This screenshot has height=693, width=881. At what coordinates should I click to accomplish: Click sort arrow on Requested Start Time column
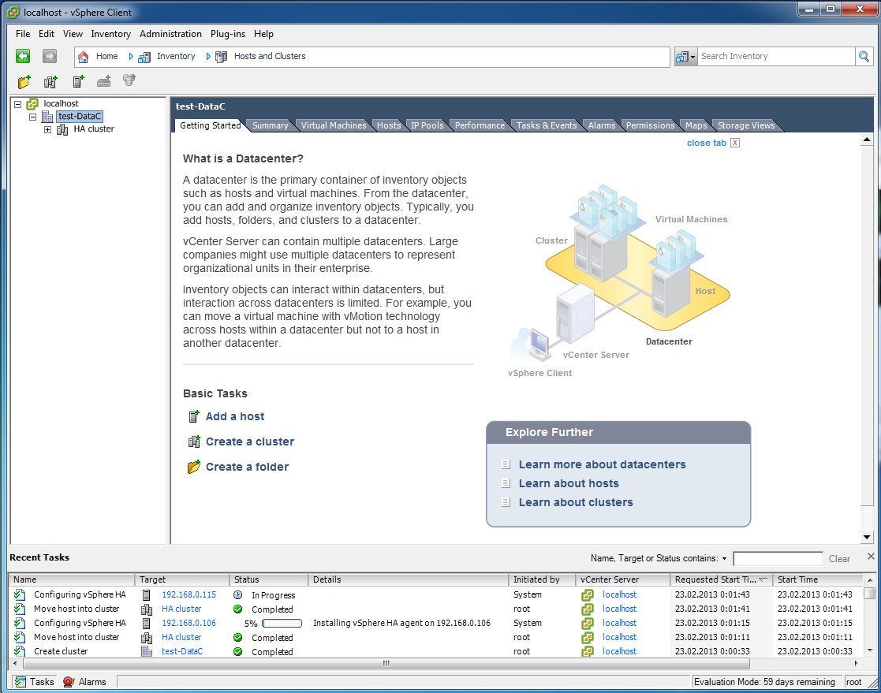[763, 579]
